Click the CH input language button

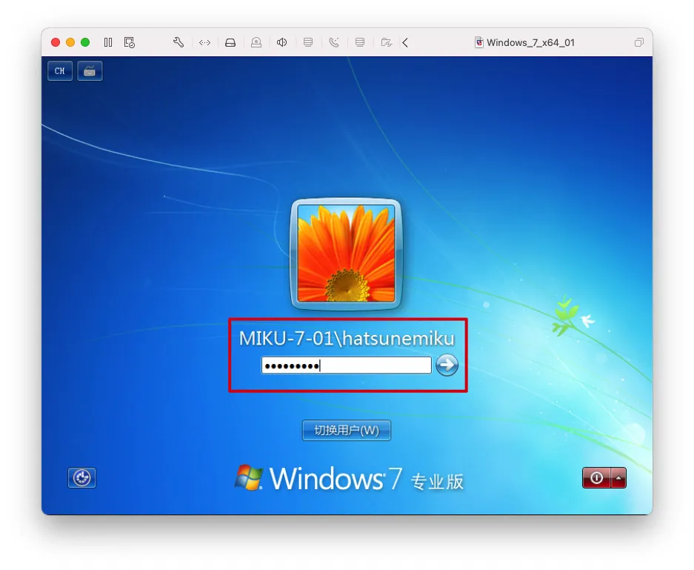coord(60,71)
